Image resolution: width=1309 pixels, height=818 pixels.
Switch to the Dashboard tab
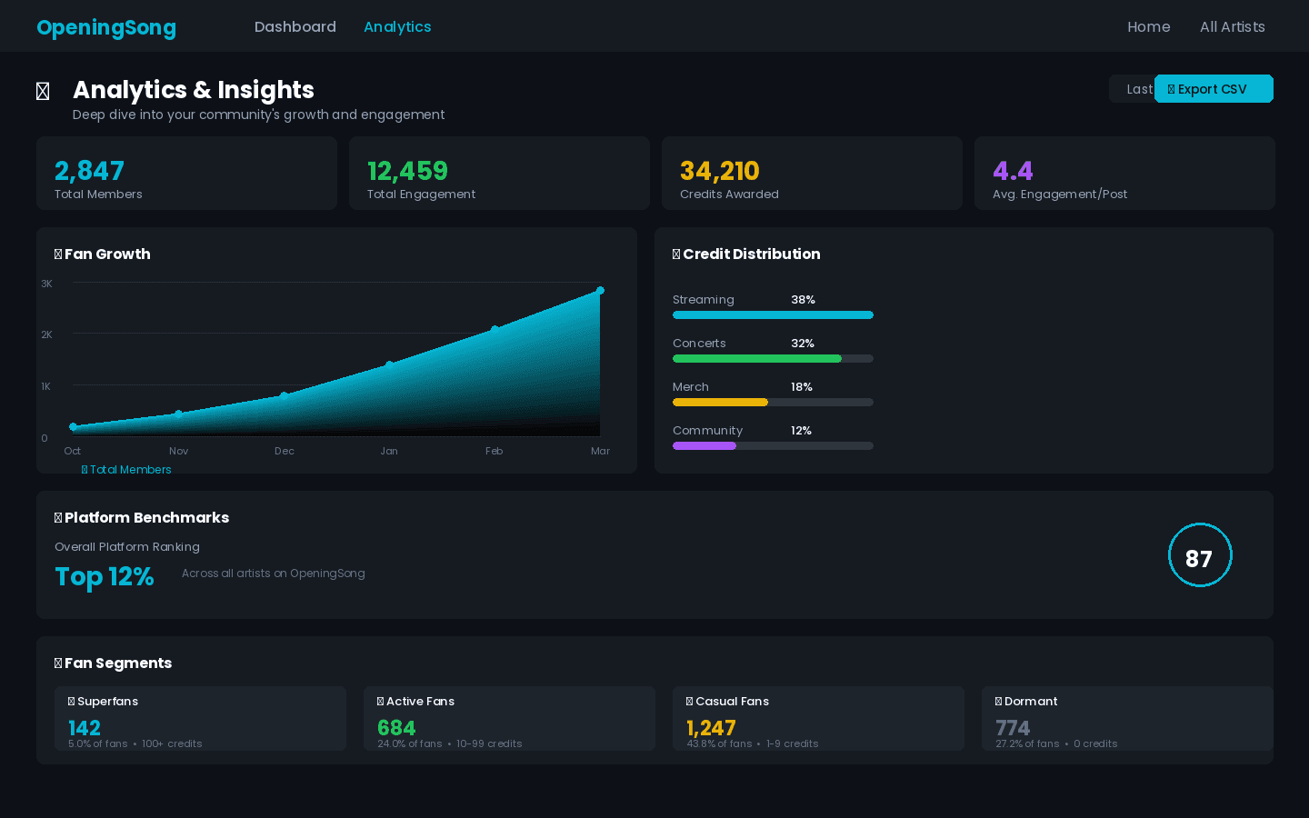[295, 26]
